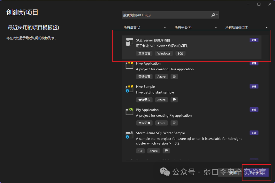Select the Pig Application template title
The image size is (275, 183).
click(x=147, y=110)
